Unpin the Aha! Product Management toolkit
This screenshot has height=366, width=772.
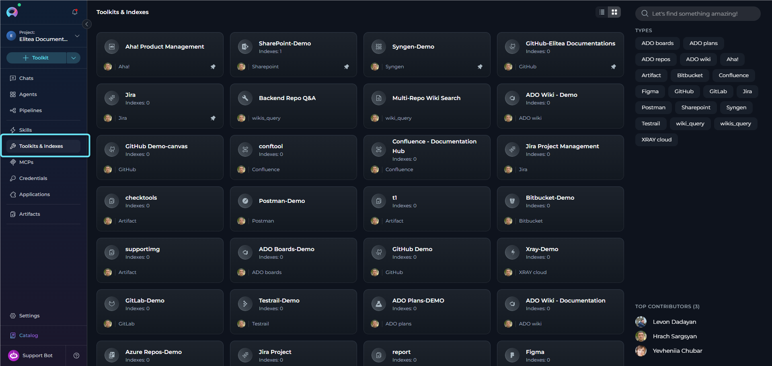point(213,67)
